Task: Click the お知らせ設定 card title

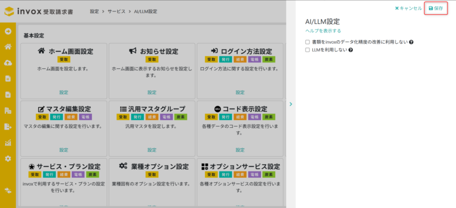Action: pyautogui.click(x=159, y=52)
